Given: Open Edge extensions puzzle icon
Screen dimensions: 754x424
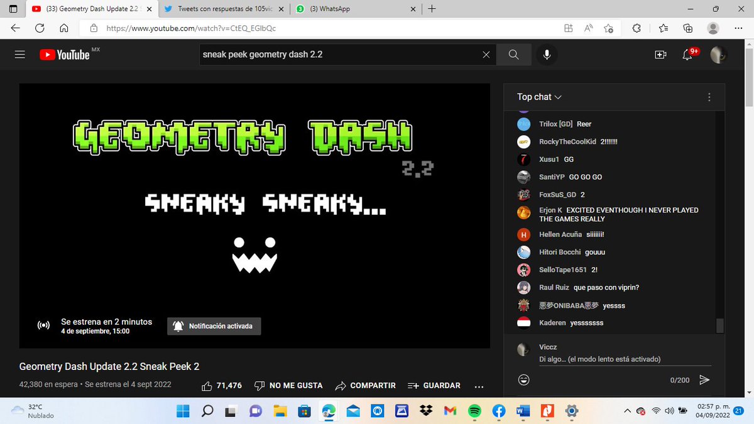Looking at the screenshot, I should 637,28.
